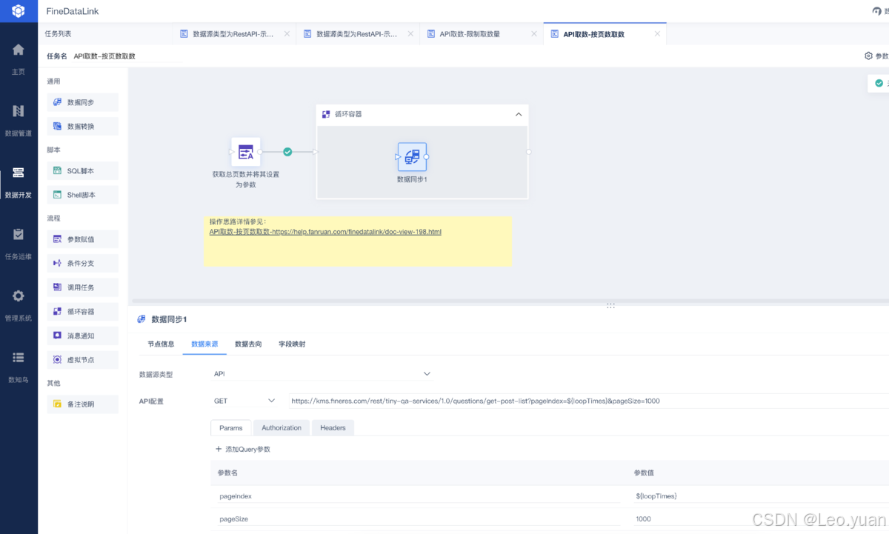
Task: Select the 数据同步 component
Action: pos(82,102)
